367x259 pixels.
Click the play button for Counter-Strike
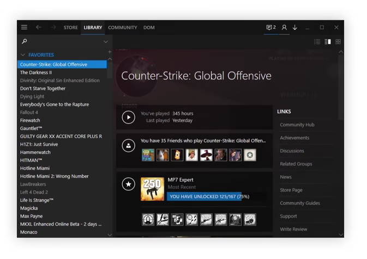129,117
